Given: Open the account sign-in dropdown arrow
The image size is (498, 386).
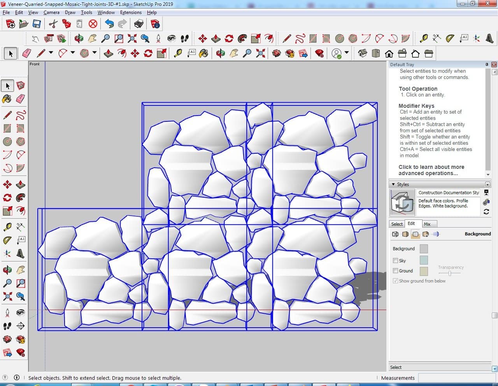Looking at the screenshot, I should point(346,53).
